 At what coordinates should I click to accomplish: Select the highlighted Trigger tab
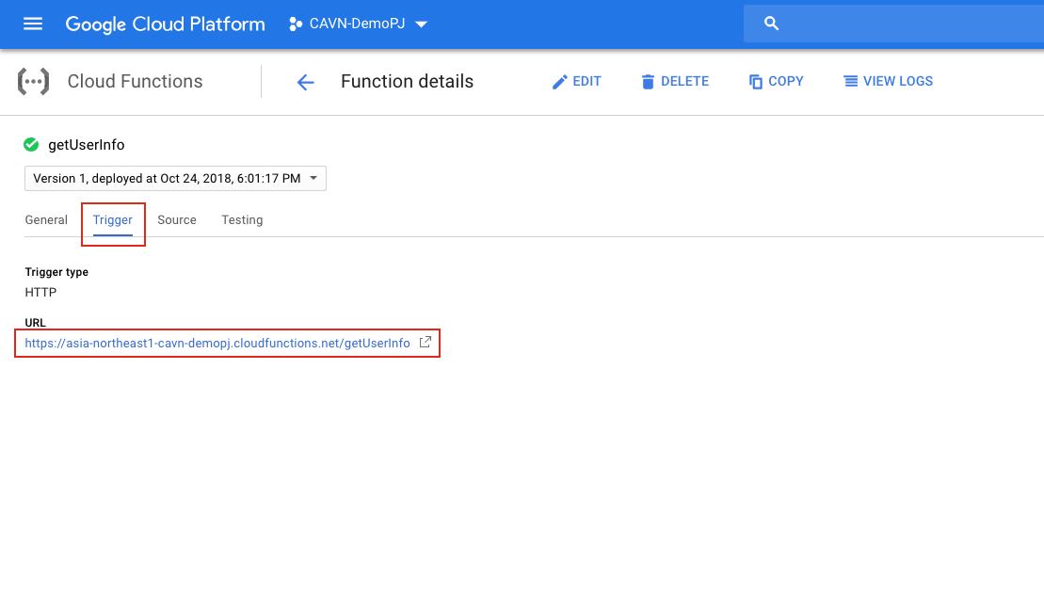pos(113,219)
